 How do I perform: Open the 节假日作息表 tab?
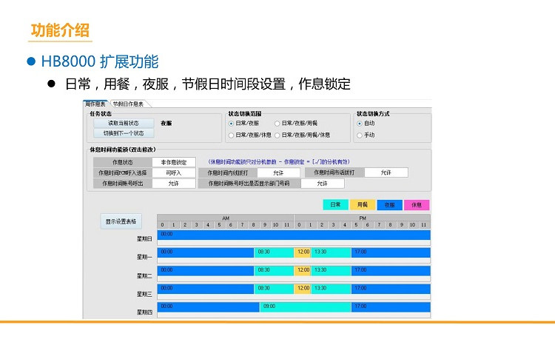(x=128, y=104)
